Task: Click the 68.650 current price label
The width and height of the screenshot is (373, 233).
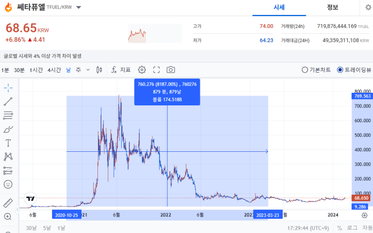Action: (x=361, y=198)
